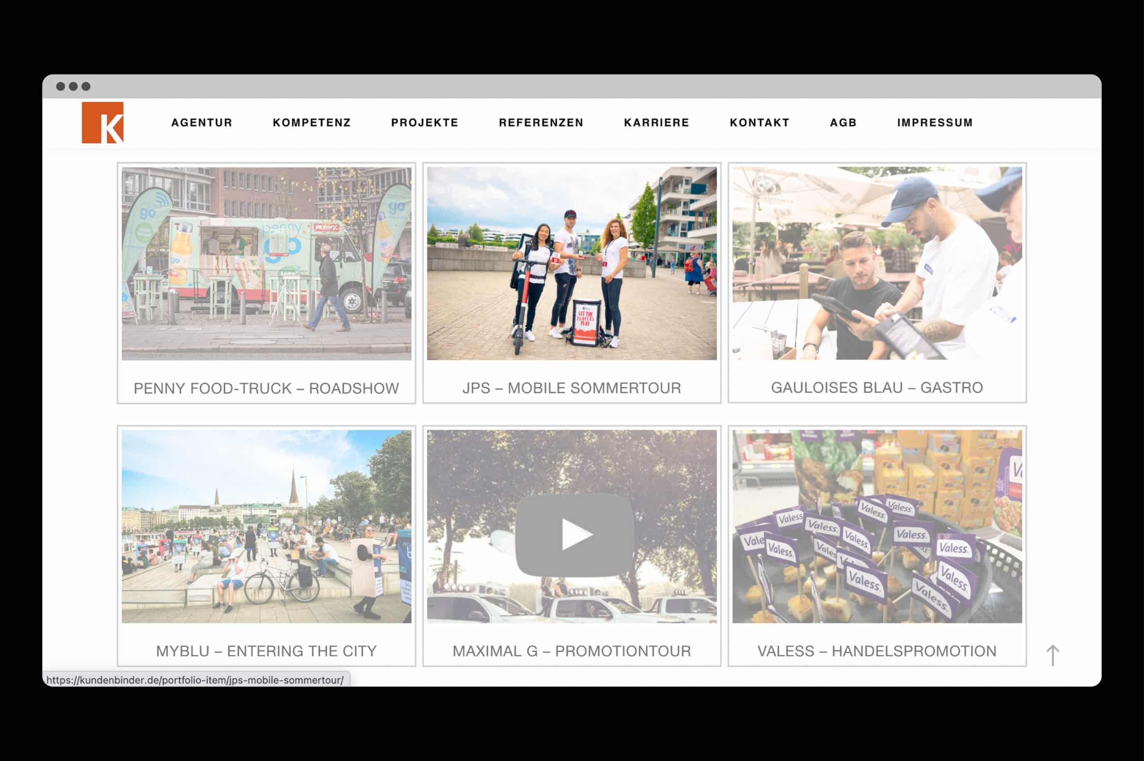Click Valess – Handelspromotion title
The height and width of the screenshot is (761, 1144).
pos(877,651)
